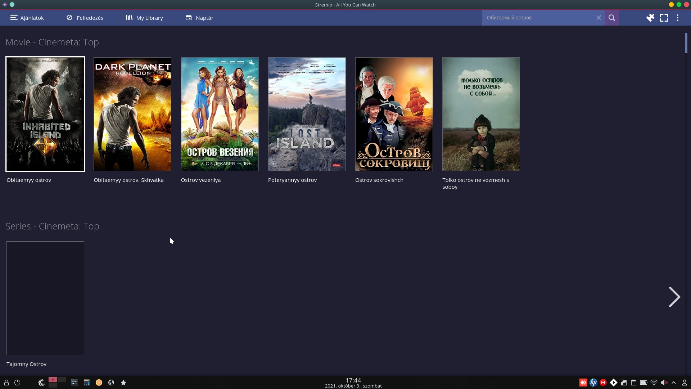Open the muted volume tray icon

[x=664, y=383]
